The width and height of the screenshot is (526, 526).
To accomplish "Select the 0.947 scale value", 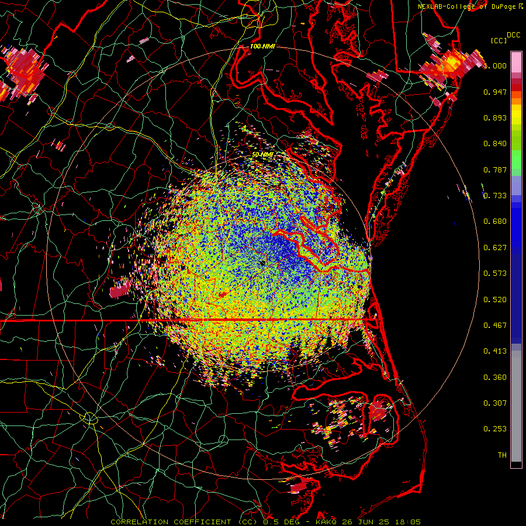I will (495, 92).
